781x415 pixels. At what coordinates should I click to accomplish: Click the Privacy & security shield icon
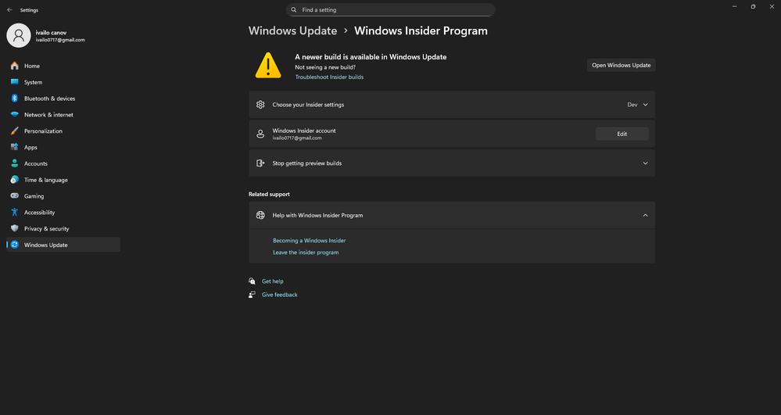14,228
